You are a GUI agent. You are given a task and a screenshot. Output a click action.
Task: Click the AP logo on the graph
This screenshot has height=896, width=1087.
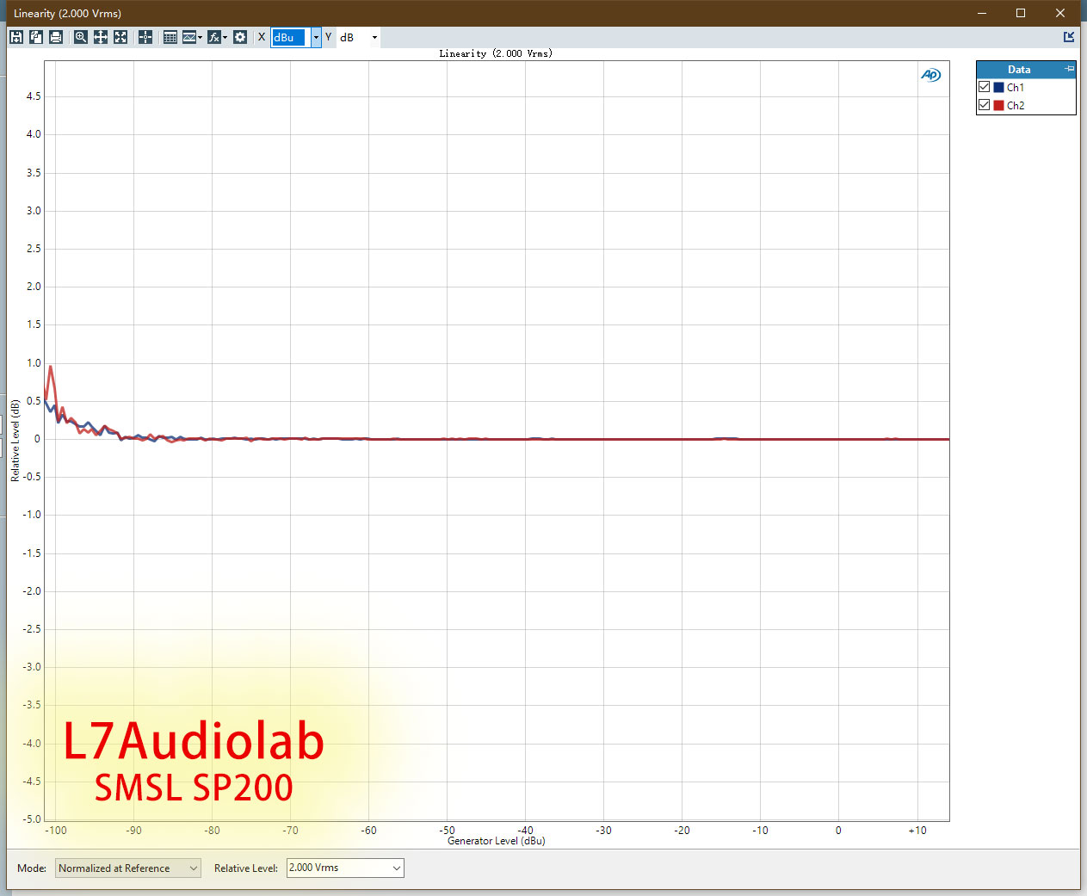(x=930, y=75)
